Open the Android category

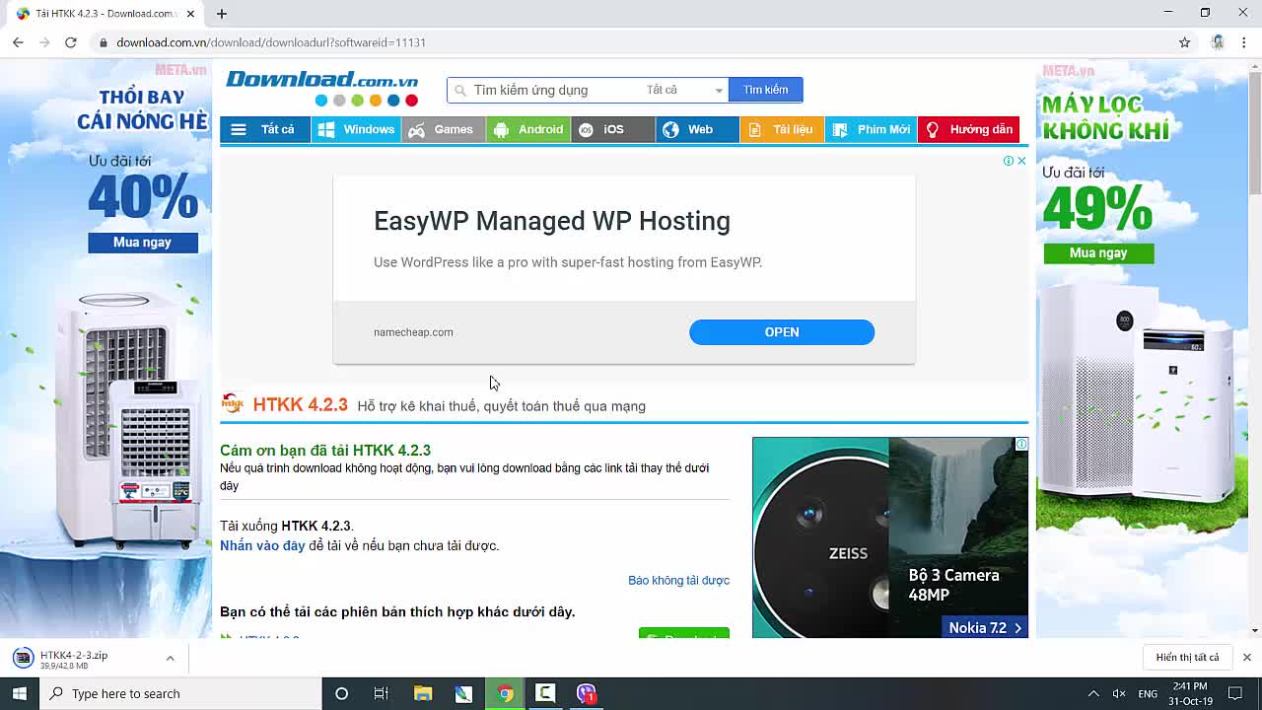[x=527, y=129]
